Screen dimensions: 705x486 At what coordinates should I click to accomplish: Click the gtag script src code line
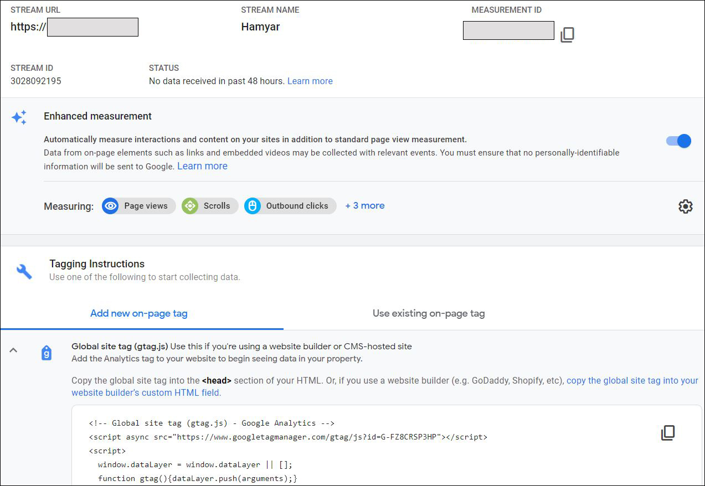(288, 437)
